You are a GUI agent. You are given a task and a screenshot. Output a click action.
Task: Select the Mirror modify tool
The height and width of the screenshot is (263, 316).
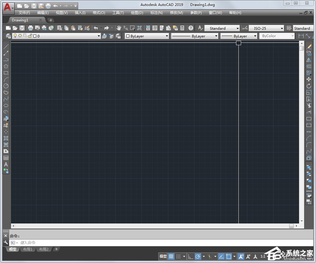pyautogui.click(x=309, y=60)
